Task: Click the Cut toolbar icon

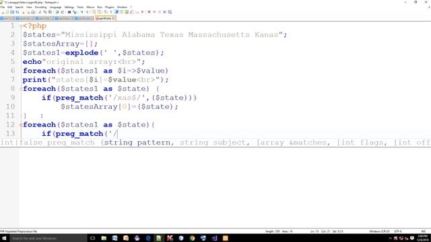Action: [39, 12]
